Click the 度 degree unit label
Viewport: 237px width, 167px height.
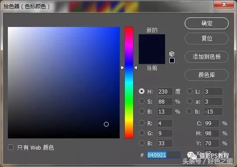[x=178, y=91]
